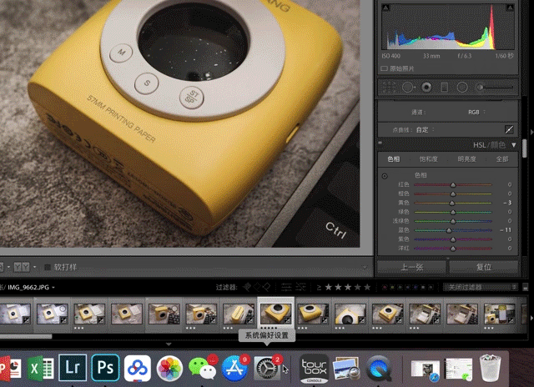534x387 pixels.
Task: Open Excel from the Dock
Action: pos(40,369)
